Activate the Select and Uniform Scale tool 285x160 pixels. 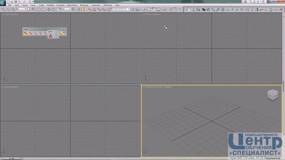click(58, 9)
